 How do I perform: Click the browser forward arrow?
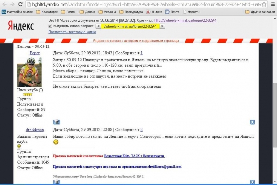point(12,4)
